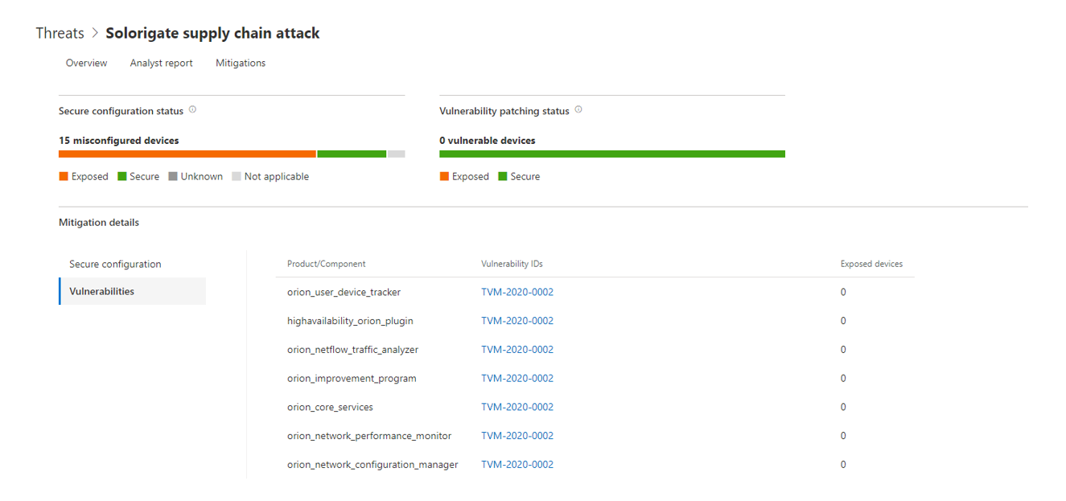Screen dimensions: 1066x501
Task: Expand the Vulnerability IDs column header
Action: tap(512, 263)
